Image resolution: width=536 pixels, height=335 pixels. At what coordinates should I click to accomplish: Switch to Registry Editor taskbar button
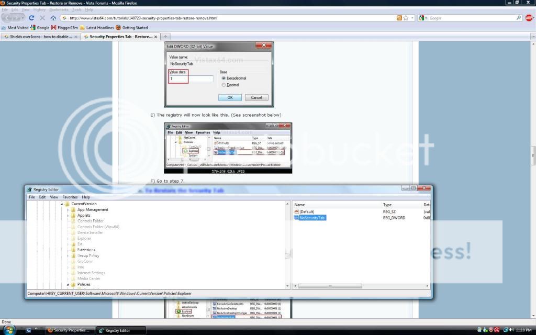coord(120,330)
